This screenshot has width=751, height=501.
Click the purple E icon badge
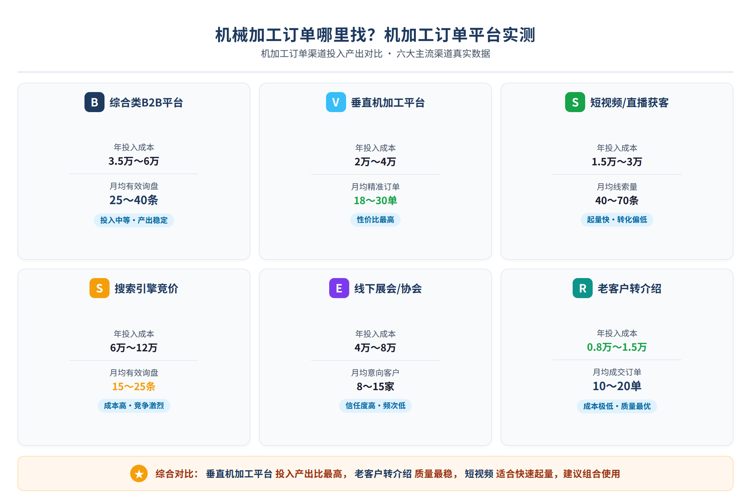click(339, 288)
